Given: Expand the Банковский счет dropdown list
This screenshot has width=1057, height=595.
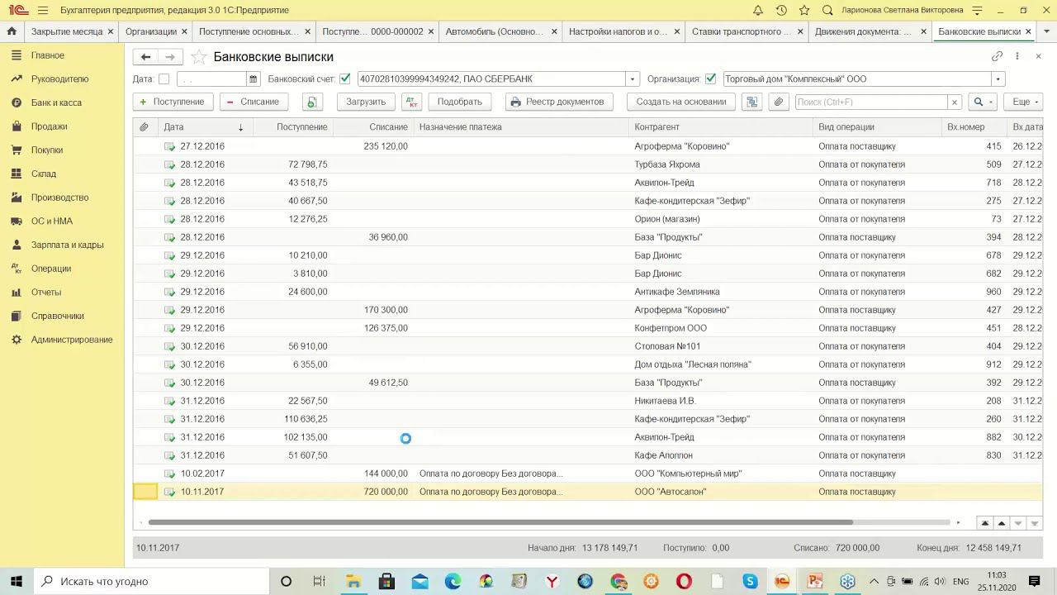Looking at the screenshot, I should coord(633,79).
